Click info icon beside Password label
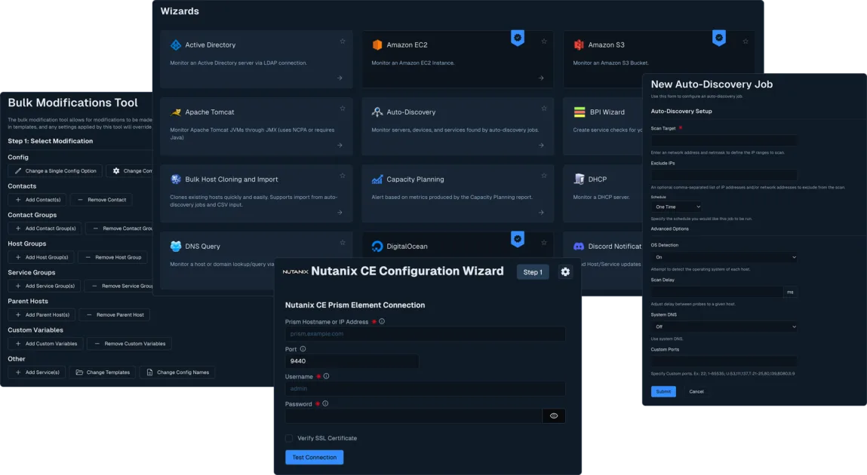Image resolution: width=867 pixels, height=475 pixels. pos(325,404)
